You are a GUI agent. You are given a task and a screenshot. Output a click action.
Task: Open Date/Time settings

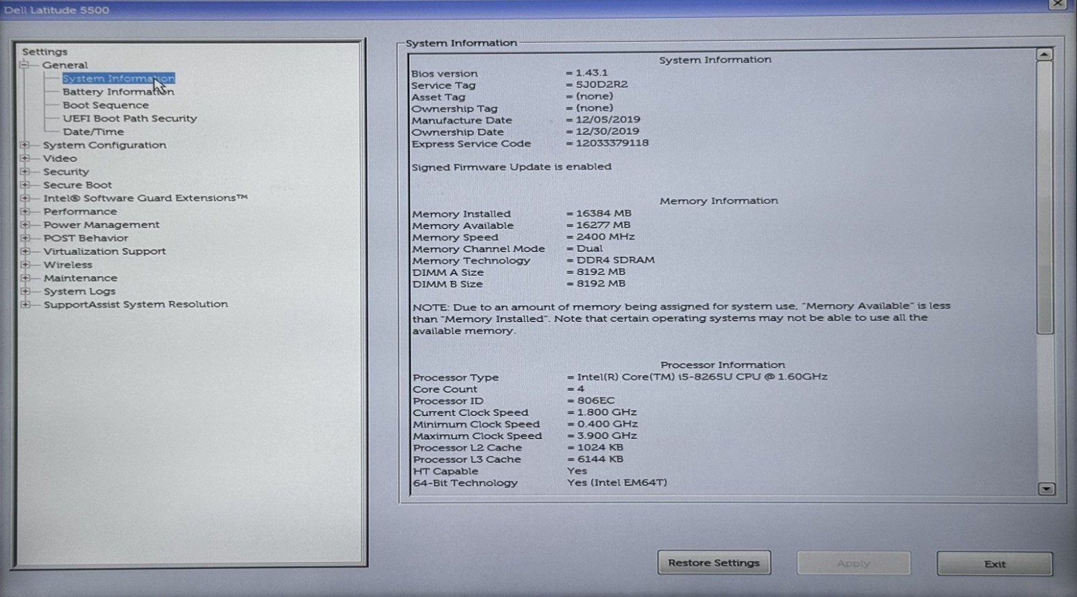pos(94,132)
